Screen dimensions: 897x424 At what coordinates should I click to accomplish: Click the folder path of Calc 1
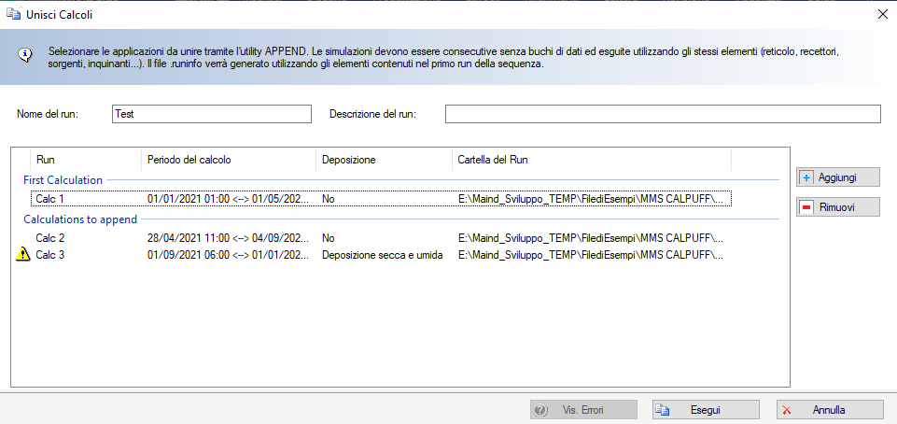pyautogui.click(x=590, y=199)
